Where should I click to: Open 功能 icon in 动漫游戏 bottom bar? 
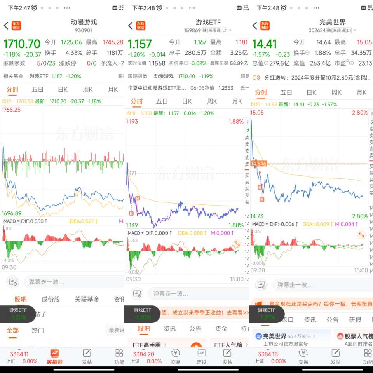(119, 356)
